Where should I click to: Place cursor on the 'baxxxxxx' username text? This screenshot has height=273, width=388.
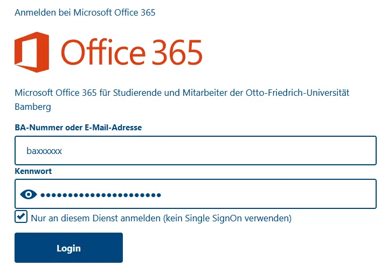44,151
